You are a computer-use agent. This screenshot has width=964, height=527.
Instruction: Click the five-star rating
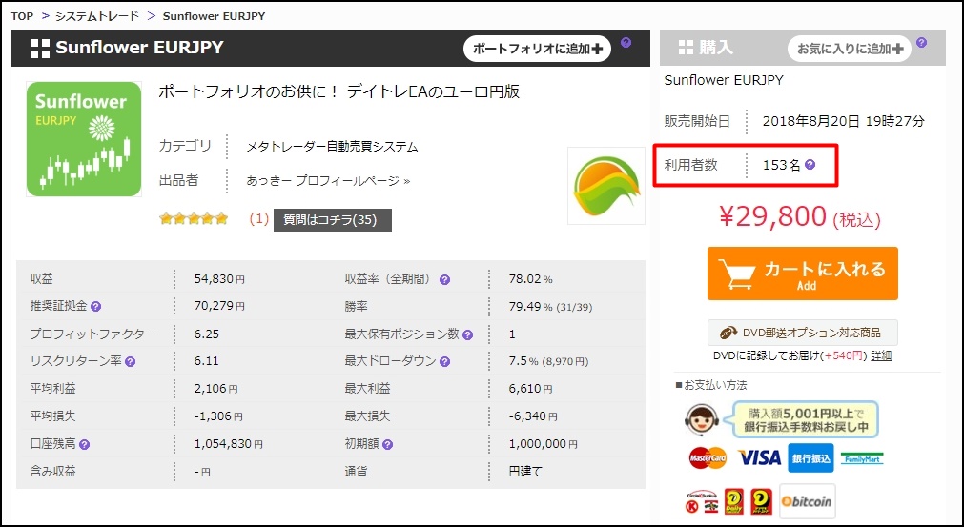[x=194, y=218]
